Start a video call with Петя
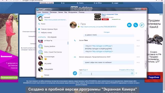Image resolution: width=165 pixels, height=93 pixels. point(129,25)
